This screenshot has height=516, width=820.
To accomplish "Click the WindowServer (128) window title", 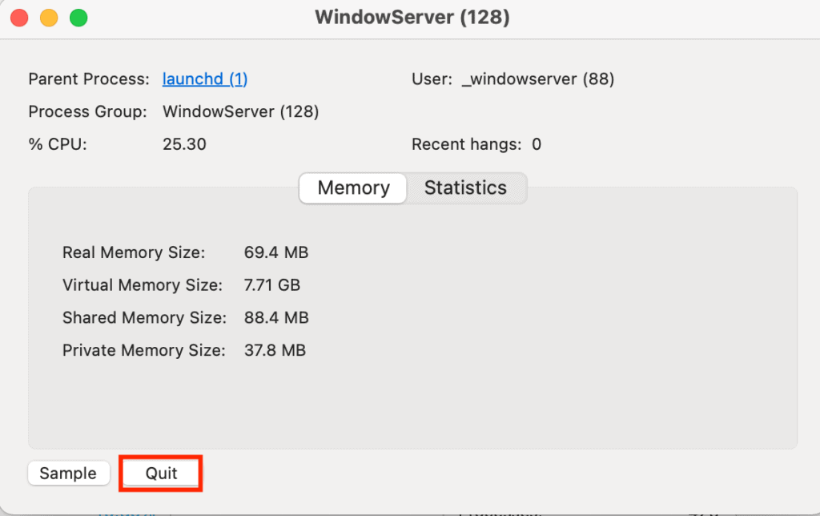I will [412, 18].
